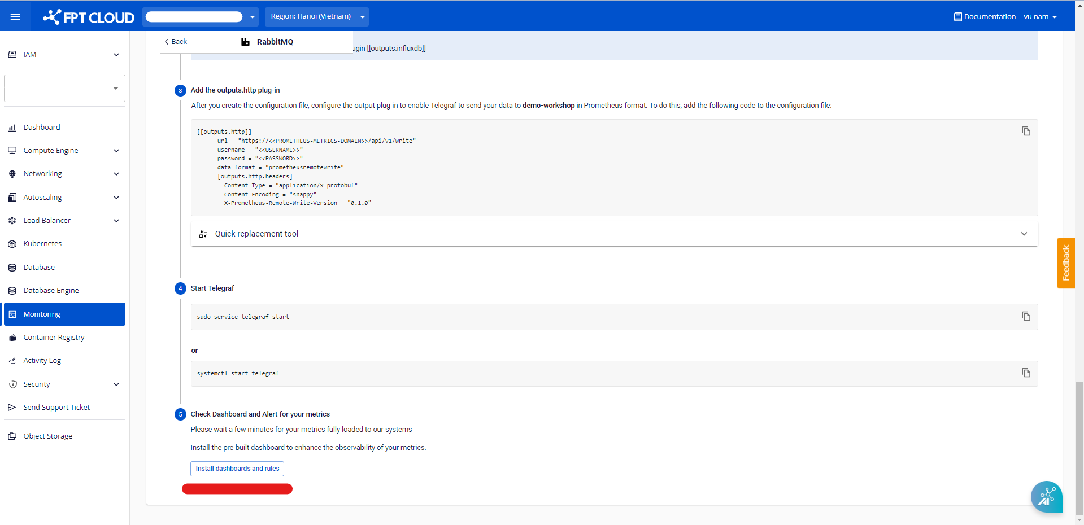
Task: Open the hamburger navigation menu
Action: tap(15, 17)
